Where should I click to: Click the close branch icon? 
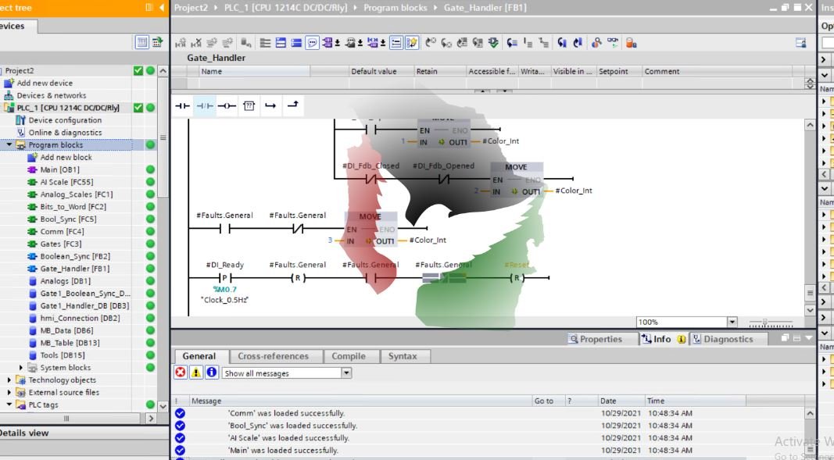(x=292, y=106)
